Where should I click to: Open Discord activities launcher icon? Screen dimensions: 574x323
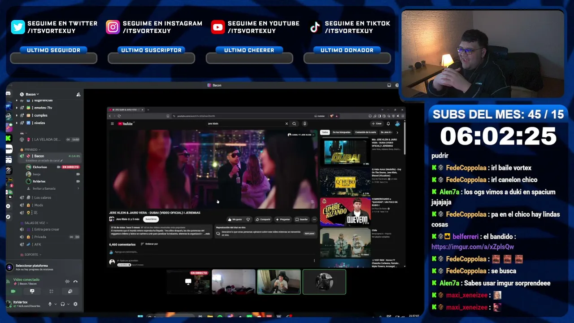pos(51,291)
